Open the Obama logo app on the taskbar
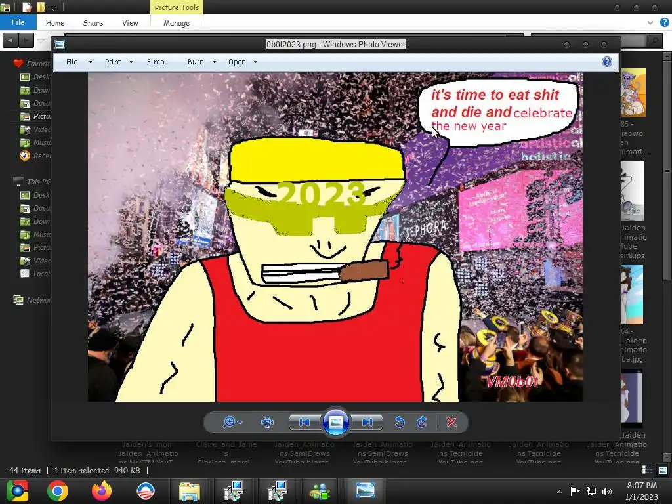Image resolution: width=672 pixels, height=504 pixels. coord(146,491)
